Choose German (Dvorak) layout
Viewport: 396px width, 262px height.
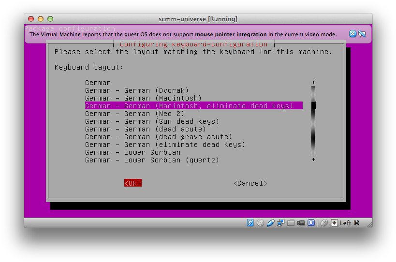click(x=137, y=90)
